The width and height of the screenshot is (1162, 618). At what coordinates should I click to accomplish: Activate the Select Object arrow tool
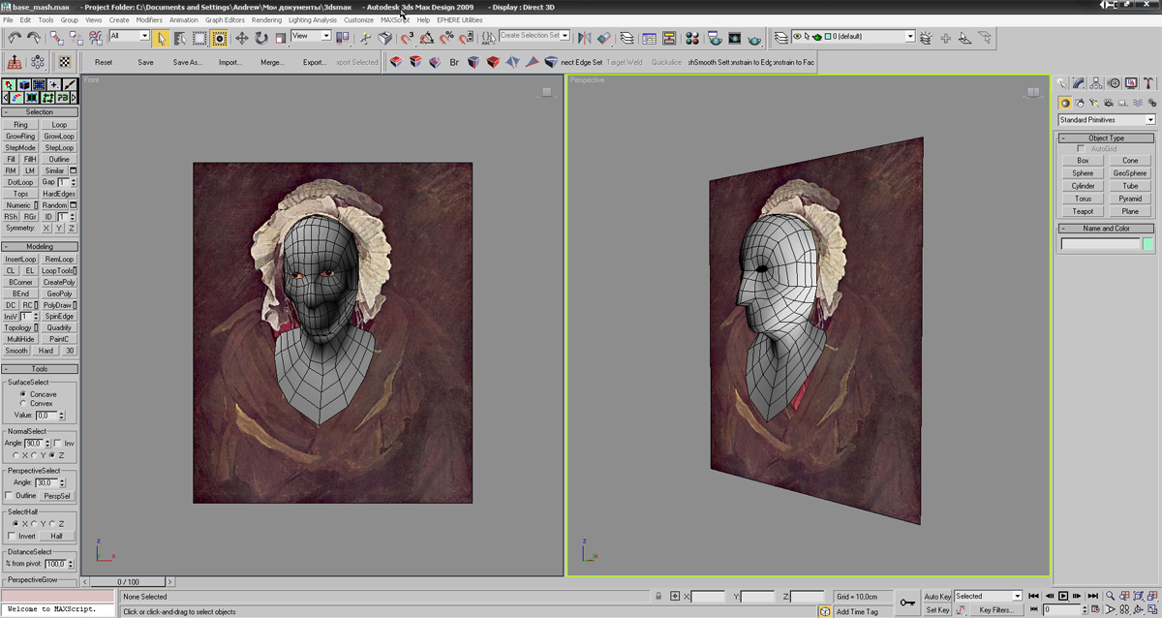[x=161, y=38]
